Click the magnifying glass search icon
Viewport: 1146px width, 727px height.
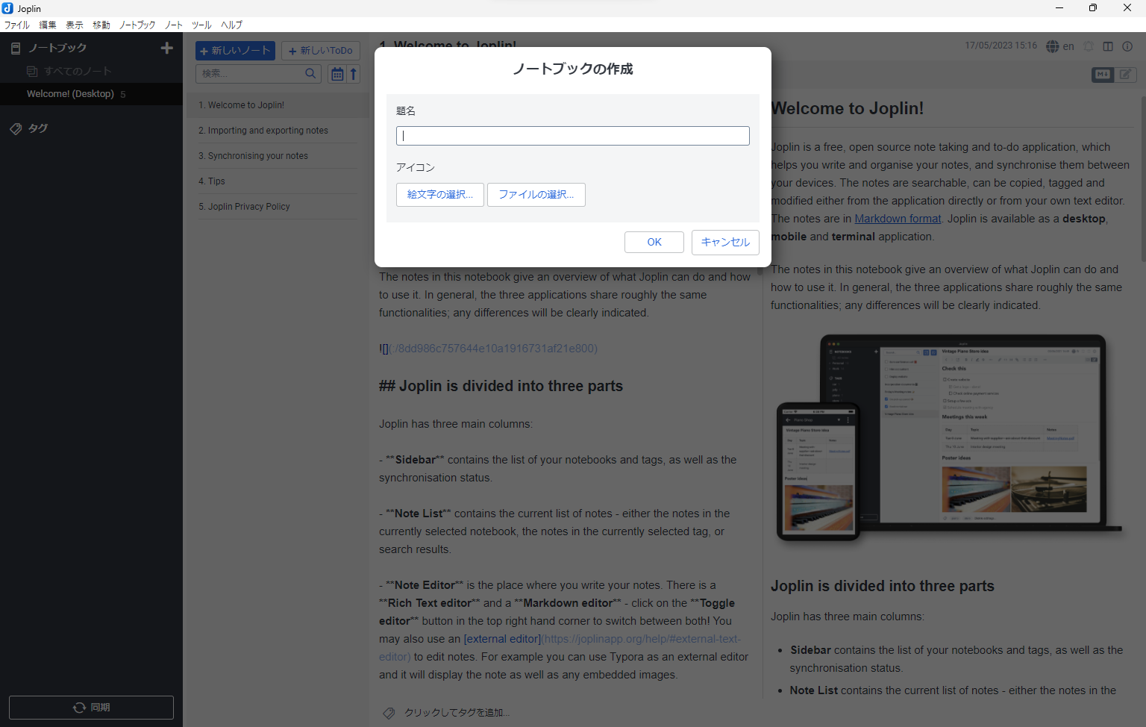click(x=310, y=73)
